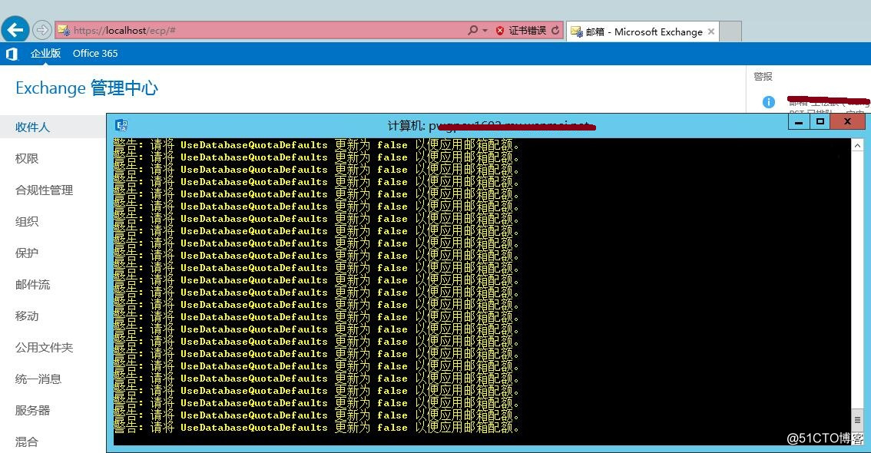Screen dimensions: 871x453
Task: Click the refresh icon in address bar
Action: 555,30
